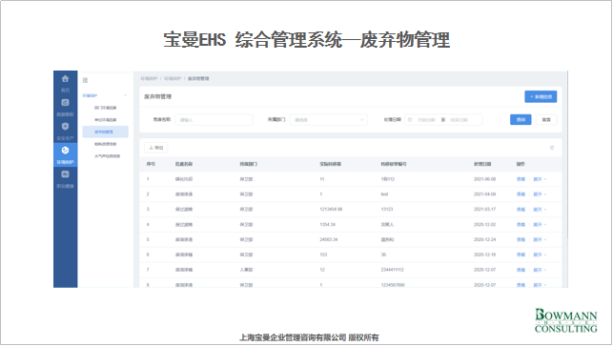Expand 展开 for row 1

(x=540, y=179)
